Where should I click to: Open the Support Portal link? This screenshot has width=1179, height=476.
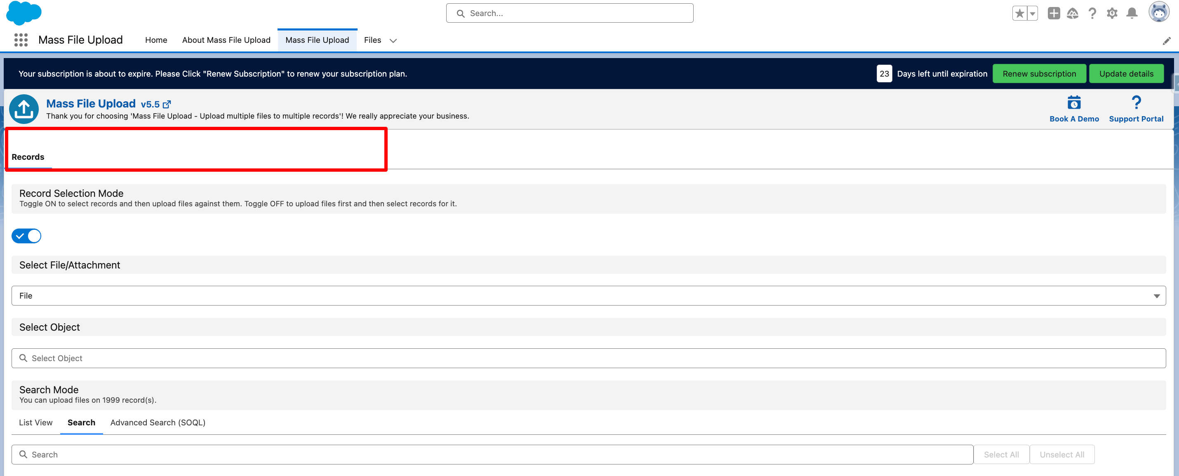click(x=1136, y=118)
